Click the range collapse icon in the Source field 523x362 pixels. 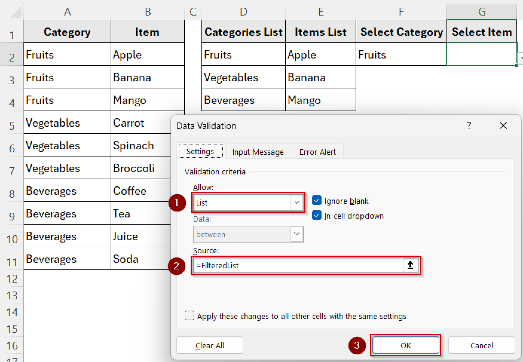click(x=410, y=265)
